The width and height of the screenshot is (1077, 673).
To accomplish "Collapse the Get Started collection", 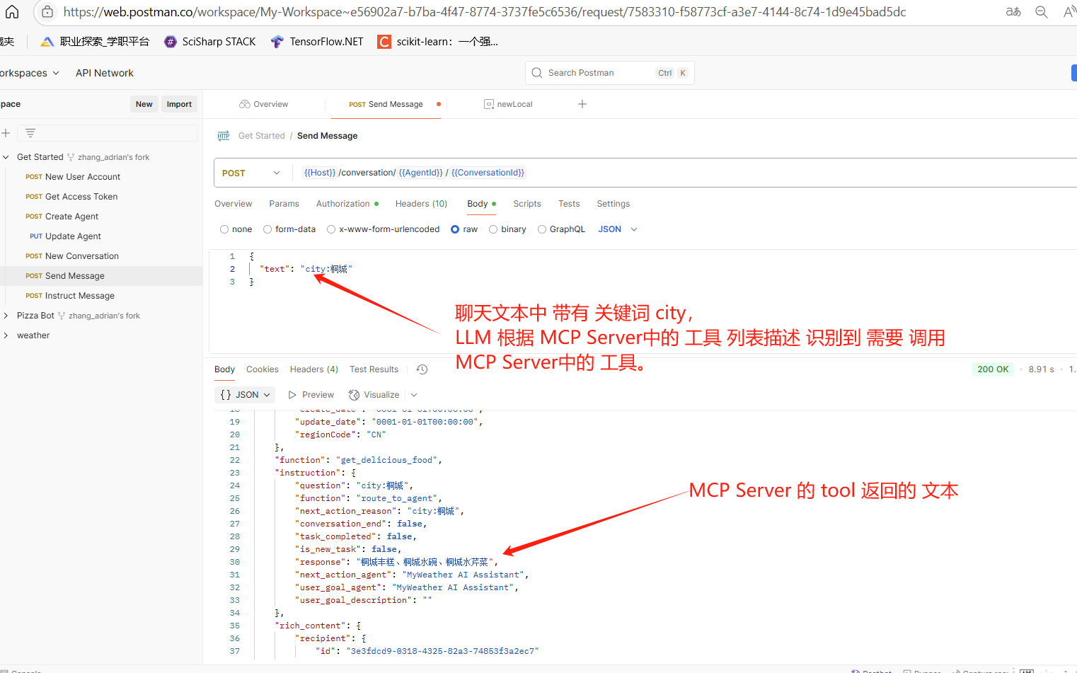I will coord(6,157).
